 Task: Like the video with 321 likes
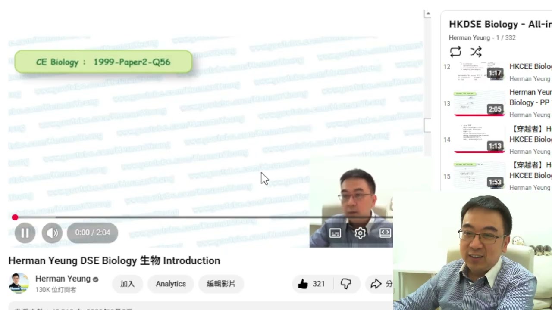pos(311,284)
